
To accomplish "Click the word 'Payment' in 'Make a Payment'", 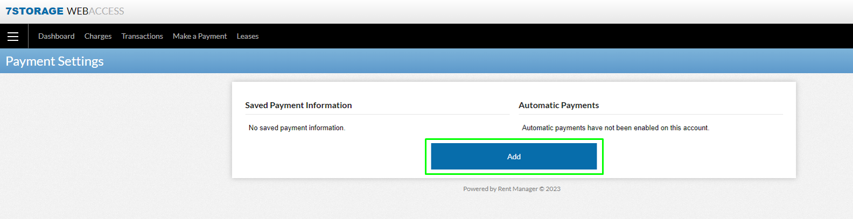I will click(x=213, y=36).
